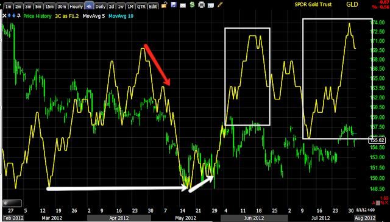Toggle the L log scale option
The width and height of the screenshot is (390, 222).
tap(378, 203)
